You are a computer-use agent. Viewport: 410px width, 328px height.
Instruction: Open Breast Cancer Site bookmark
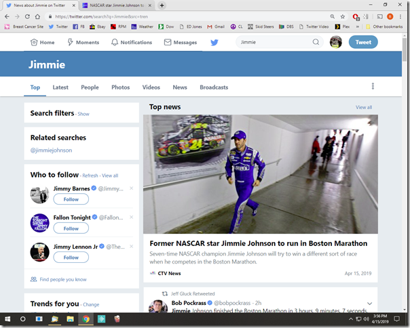tap(24, 26)
